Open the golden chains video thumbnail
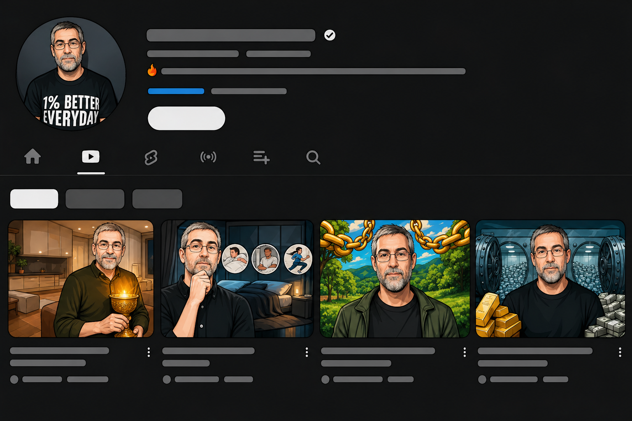 click(395, 279)
